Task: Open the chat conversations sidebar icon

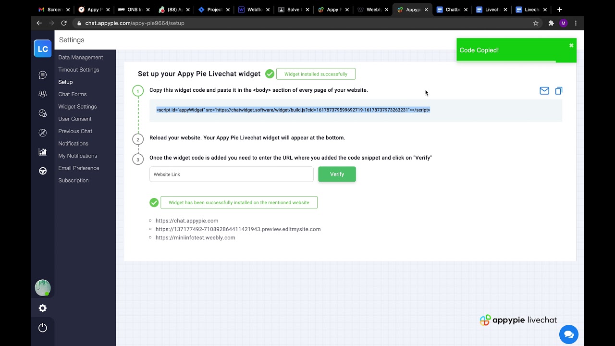Action: pos(43,75)
